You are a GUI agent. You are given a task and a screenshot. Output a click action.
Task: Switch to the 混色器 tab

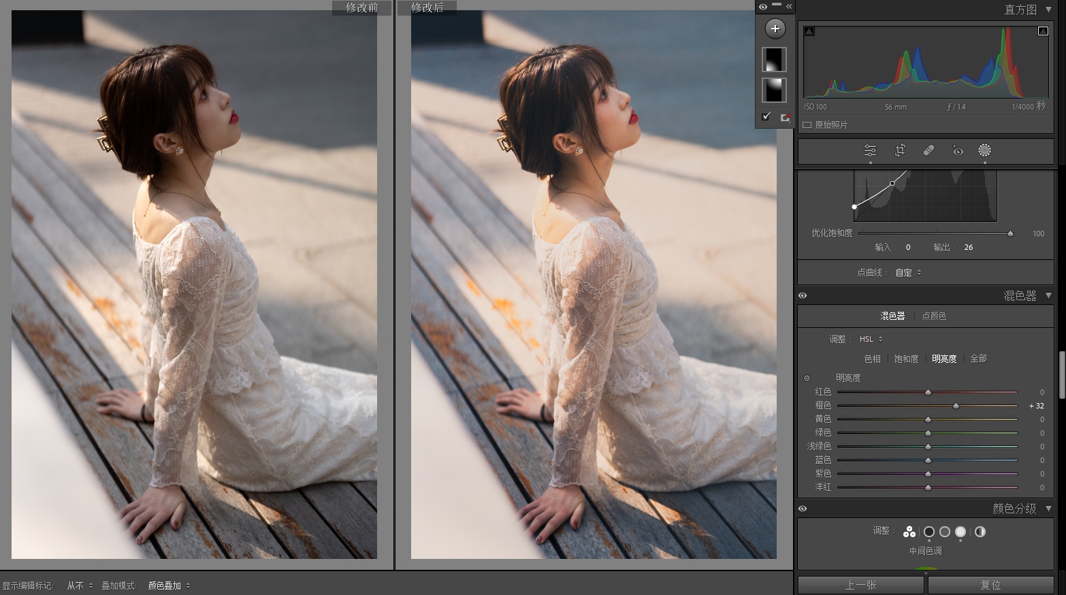892,316
